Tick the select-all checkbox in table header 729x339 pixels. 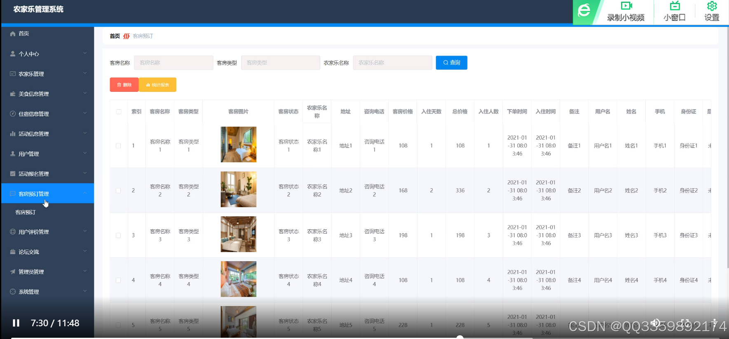(119, 112)
